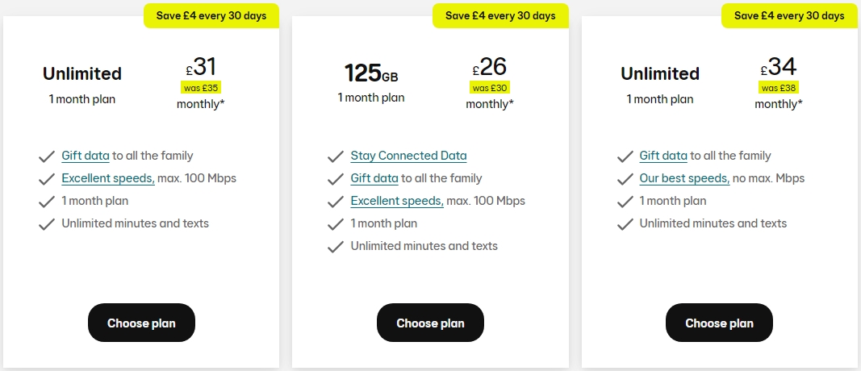Click checkmark beside Stay Connected Data
861x371 pixels.
click(335, 157)
